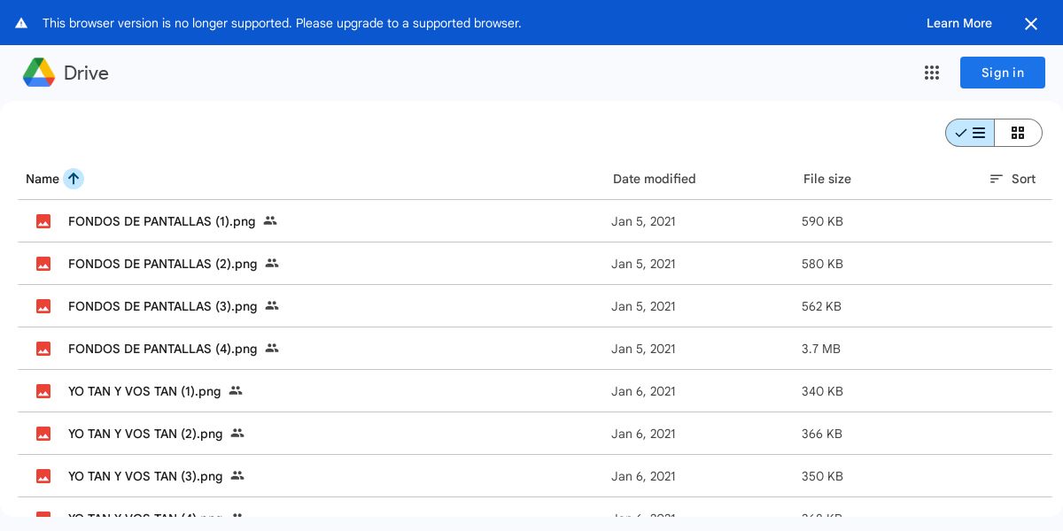
Task: Open FONDOS DE PANTALLAS (3).png file
Action: tap(162, 306)
